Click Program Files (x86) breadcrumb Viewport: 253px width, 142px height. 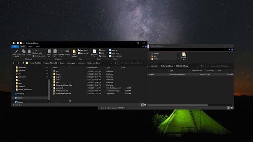coord(50,63)
